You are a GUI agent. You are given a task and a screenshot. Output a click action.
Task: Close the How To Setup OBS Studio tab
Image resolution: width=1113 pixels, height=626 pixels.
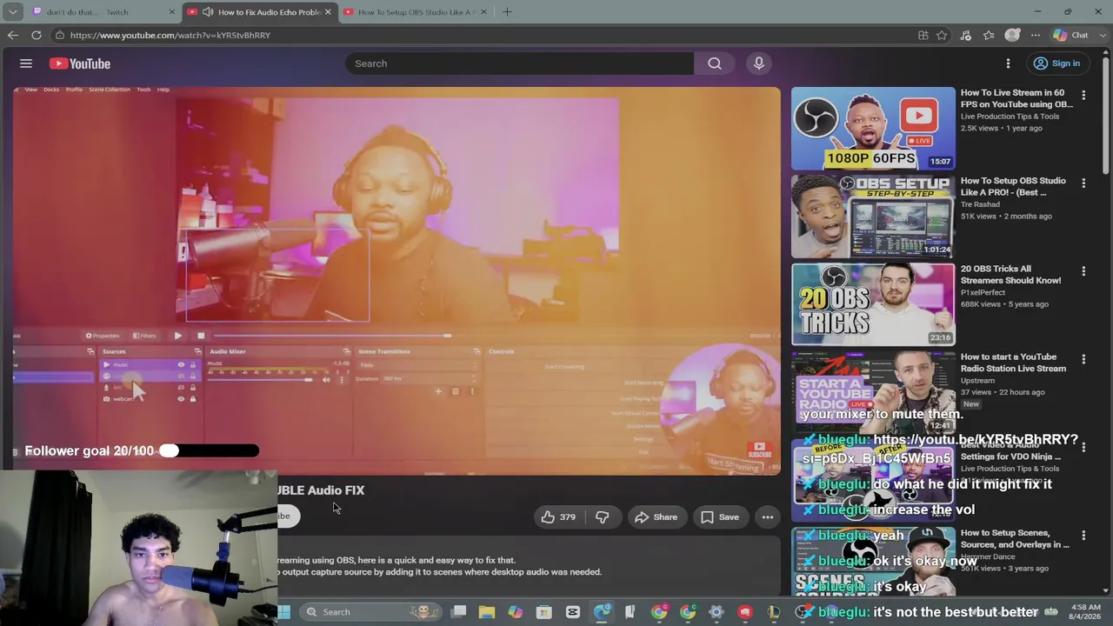(x=483, y=12)
